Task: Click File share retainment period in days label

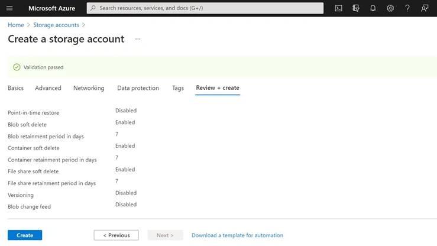Action: pos(52,183)
